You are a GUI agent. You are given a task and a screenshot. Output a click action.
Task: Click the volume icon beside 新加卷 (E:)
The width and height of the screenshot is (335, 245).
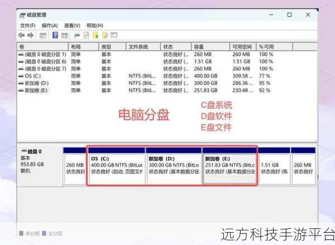coord(21,90)
